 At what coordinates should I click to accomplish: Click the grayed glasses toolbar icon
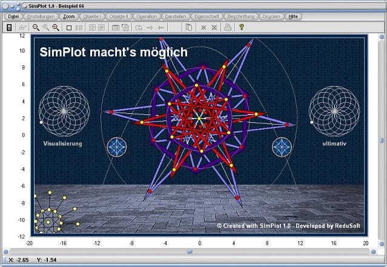[x=22, y=27]
